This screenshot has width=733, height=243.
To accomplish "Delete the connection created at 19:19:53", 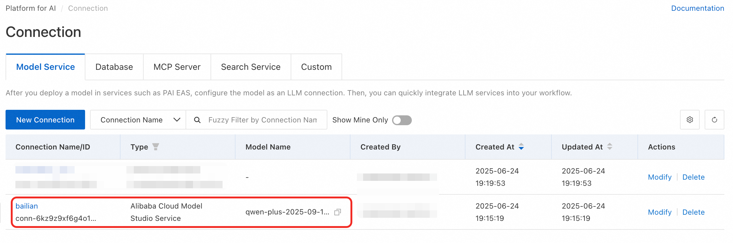I will [694, 177].
